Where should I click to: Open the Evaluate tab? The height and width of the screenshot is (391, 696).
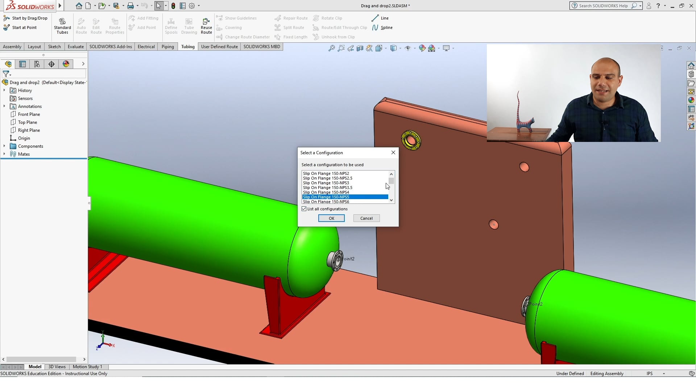[75, 47]
